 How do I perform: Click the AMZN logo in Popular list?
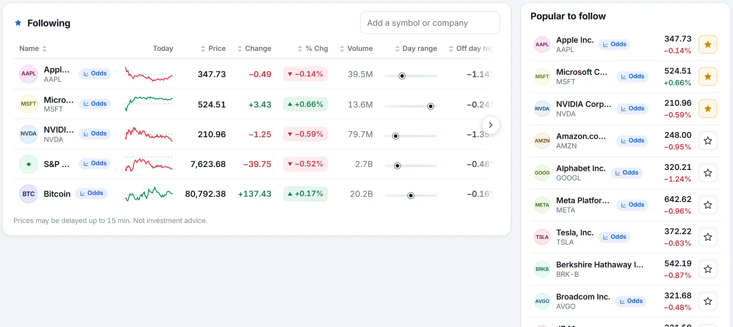pyautogui.click(x=542, y=141)
